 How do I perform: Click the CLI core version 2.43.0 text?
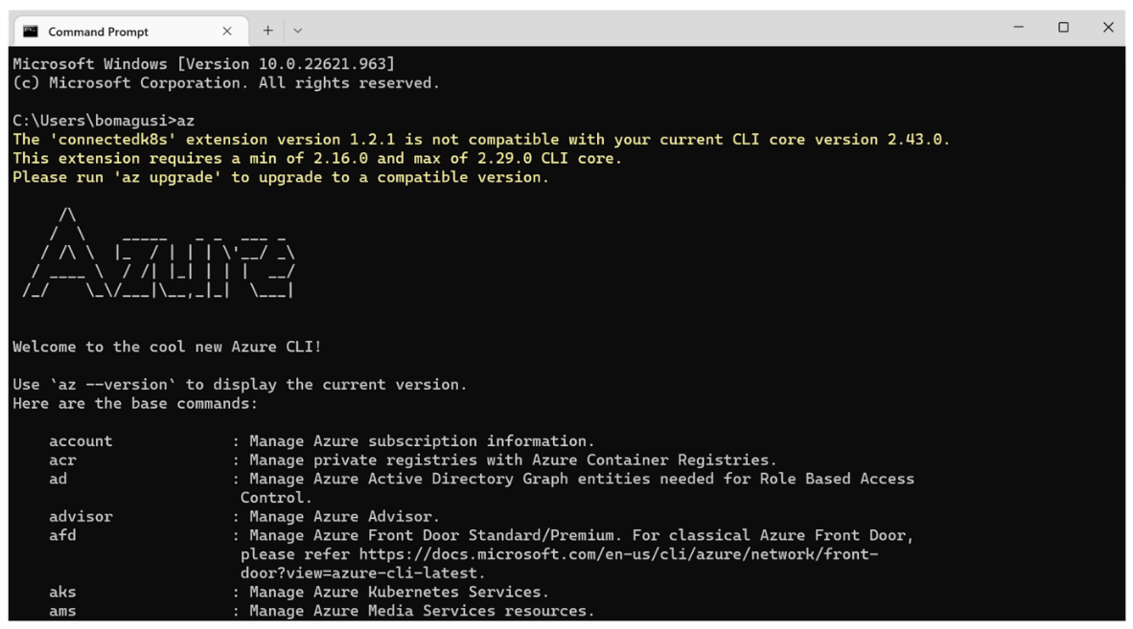pos(839,139)
